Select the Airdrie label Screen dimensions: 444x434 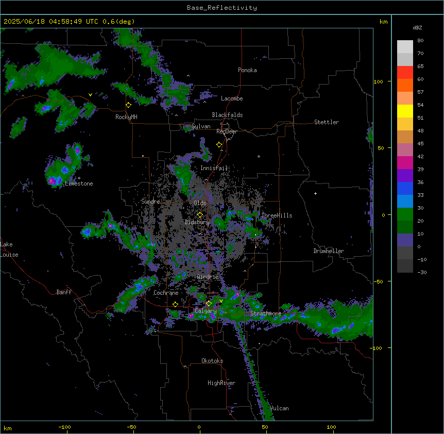click(208, 277)
